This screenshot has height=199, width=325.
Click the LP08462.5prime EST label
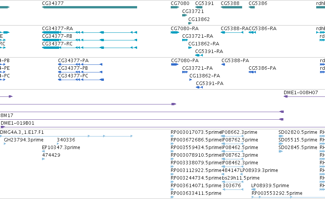(240, 148)
